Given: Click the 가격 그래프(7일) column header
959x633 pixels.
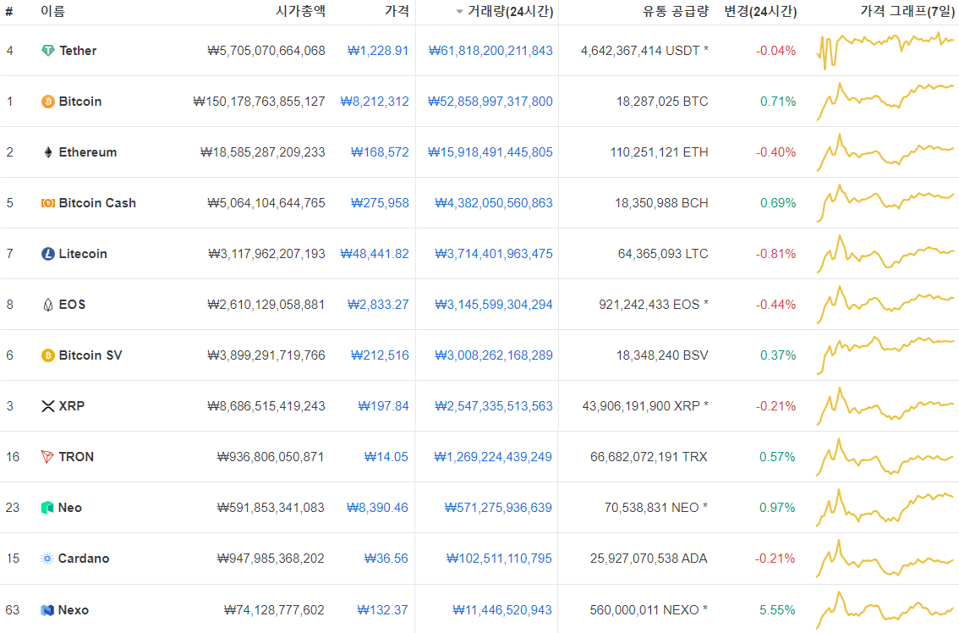Looking at the screenshot, I should [907, 11].
